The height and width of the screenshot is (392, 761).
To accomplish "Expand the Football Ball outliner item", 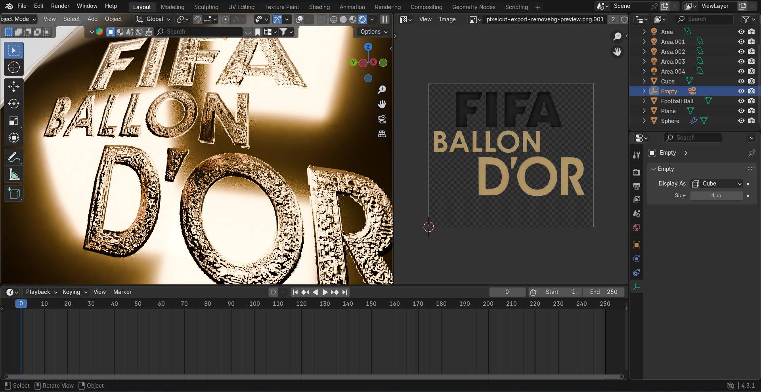I will (644, 101).
